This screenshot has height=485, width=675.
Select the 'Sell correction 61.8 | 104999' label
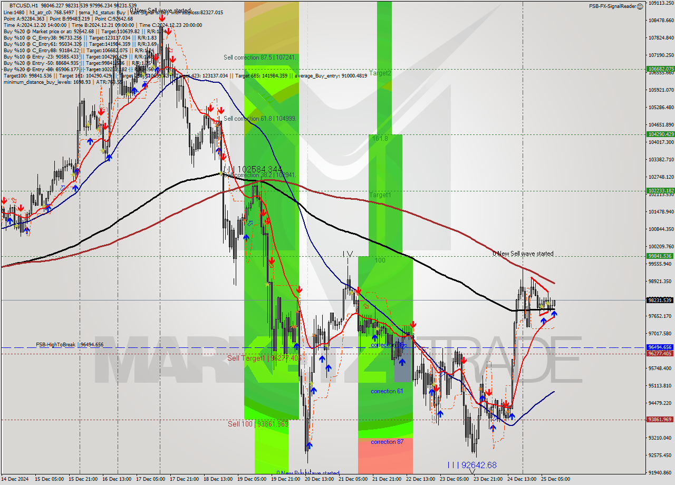click(260, 119)
